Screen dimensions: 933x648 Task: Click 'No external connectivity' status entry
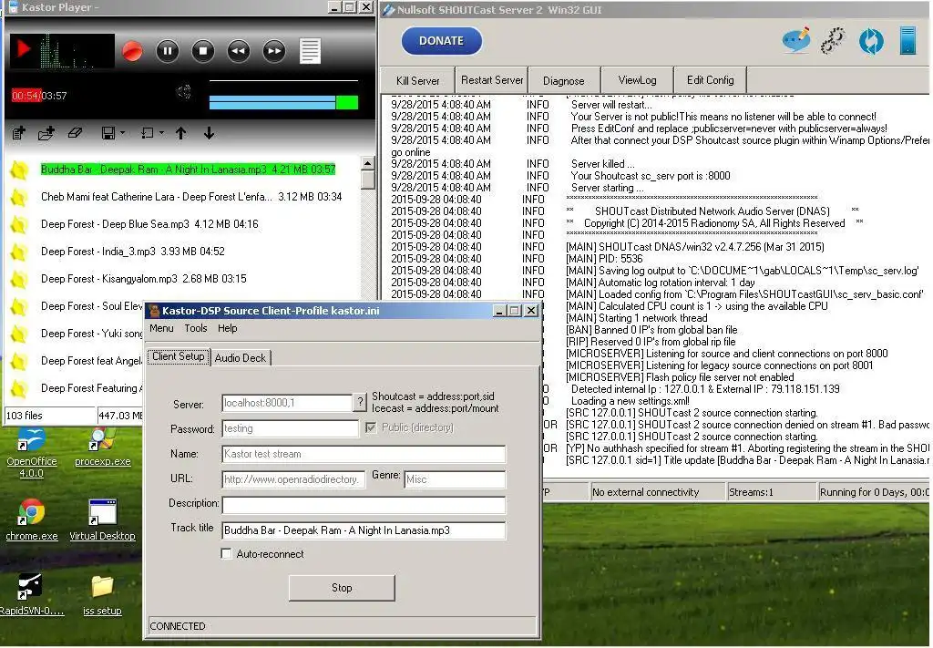(x=656, y=492)
